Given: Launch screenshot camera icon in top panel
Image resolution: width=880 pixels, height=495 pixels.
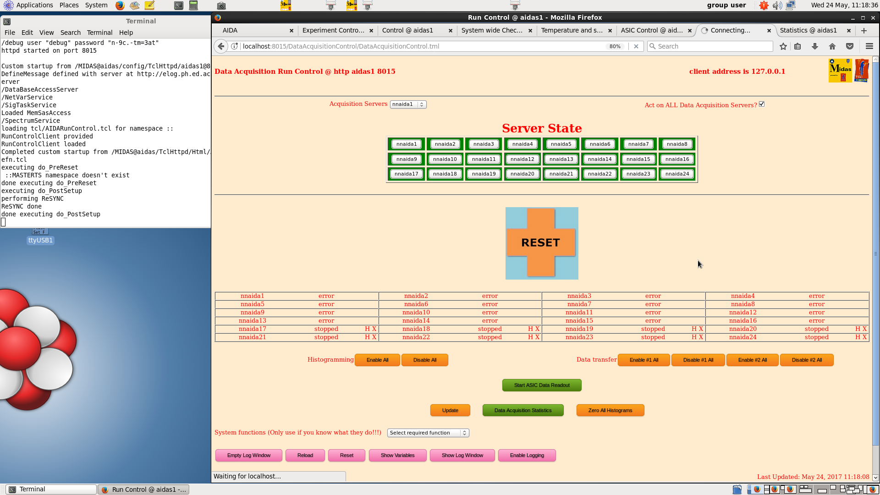Looking at the screenshot, I should coord(221,5).
